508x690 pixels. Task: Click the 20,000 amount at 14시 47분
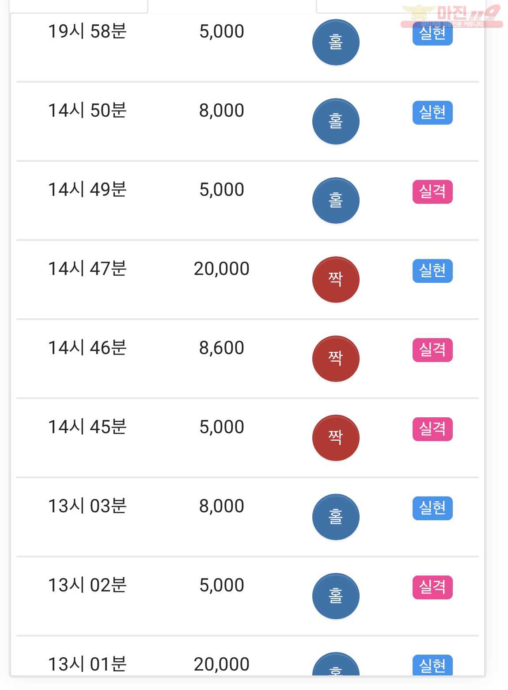coord(222,269)
